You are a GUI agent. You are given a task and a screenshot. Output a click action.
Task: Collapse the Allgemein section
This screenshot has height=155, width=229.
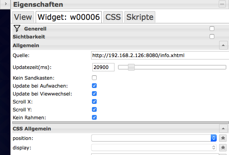click(223, 45)
